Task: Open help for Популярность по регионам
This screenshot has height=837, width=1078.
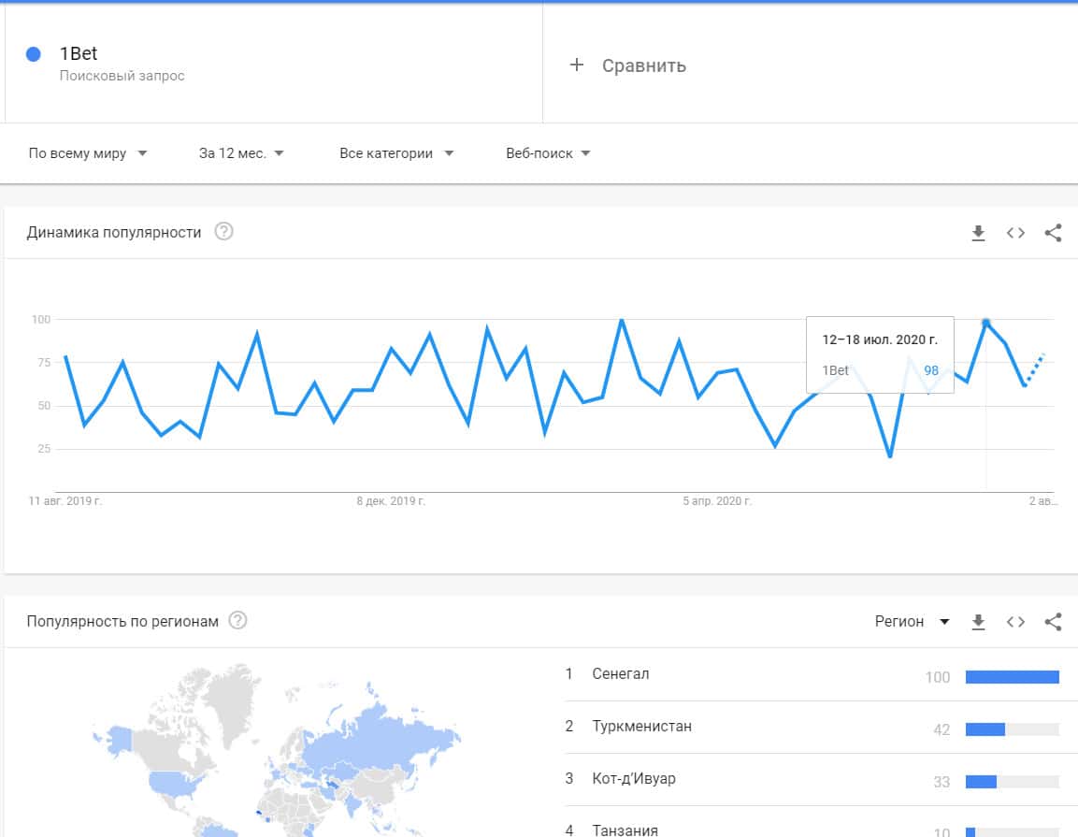Action: pos(237,621)
